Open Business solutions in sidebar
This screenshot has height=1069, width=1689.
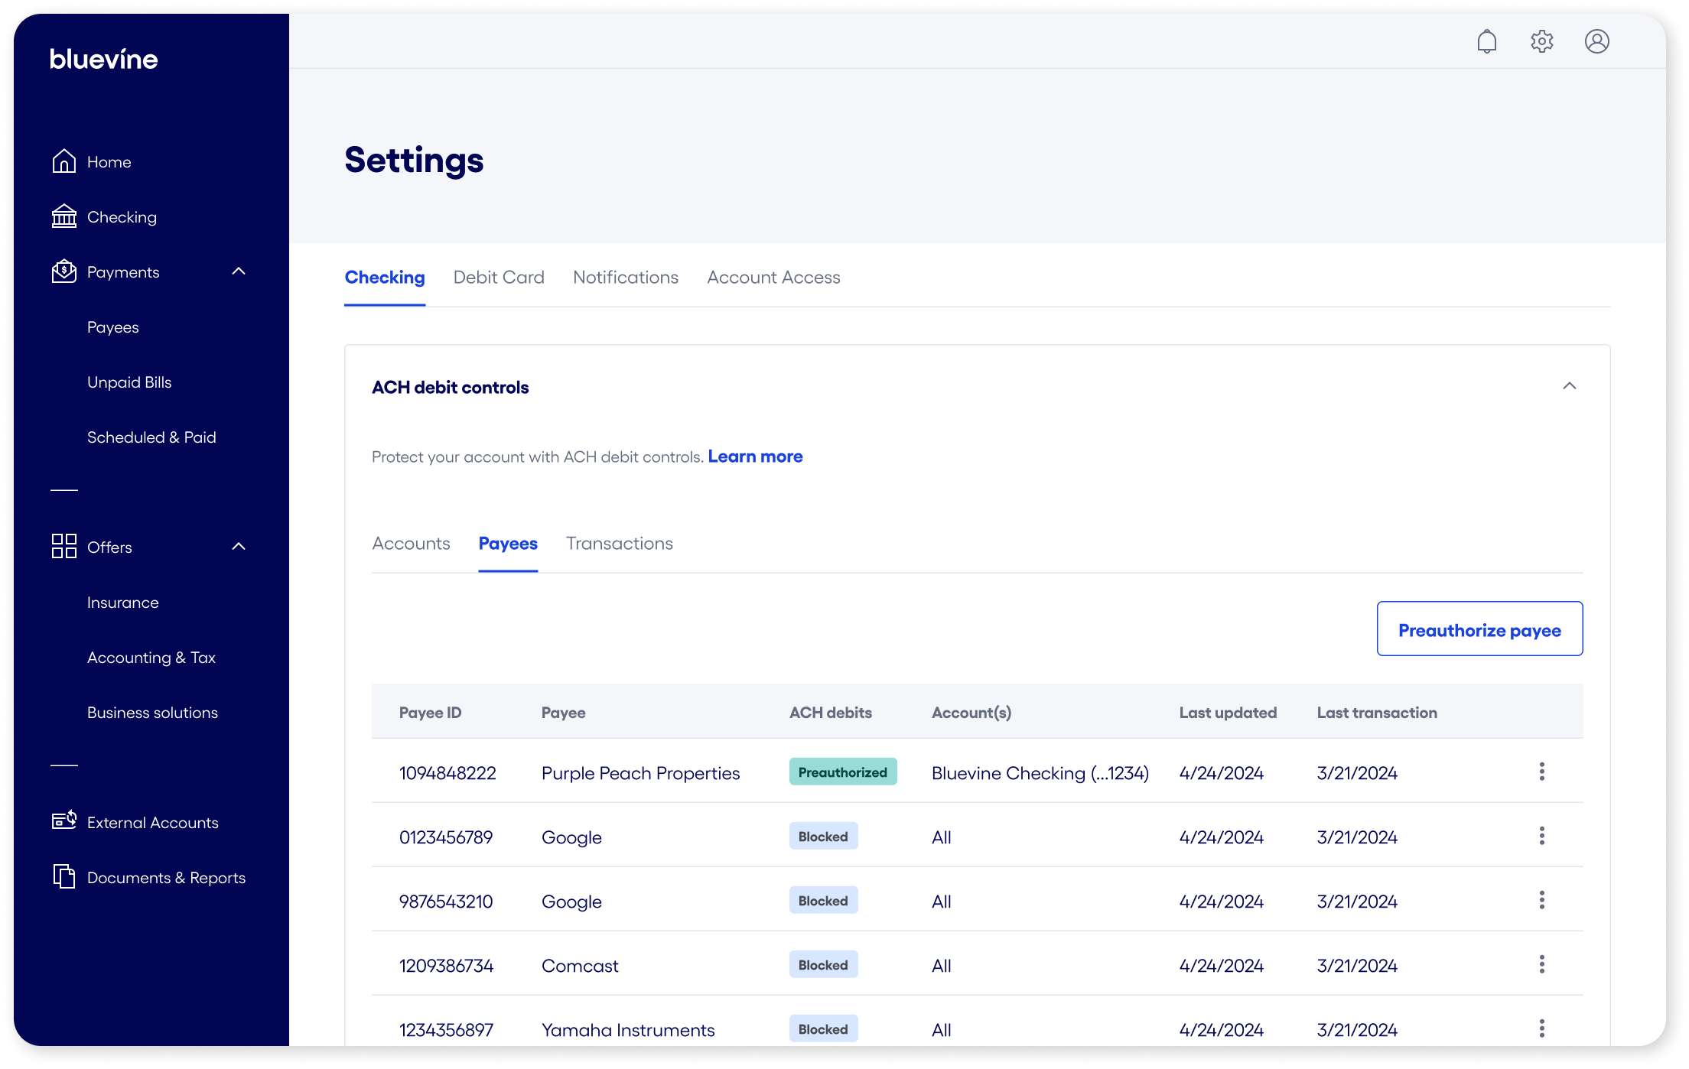pos(152,713)
